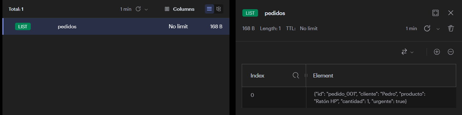Screen dimensions: 462x115
Task: Close the pedidos key details panel
Action: (451, 13)
